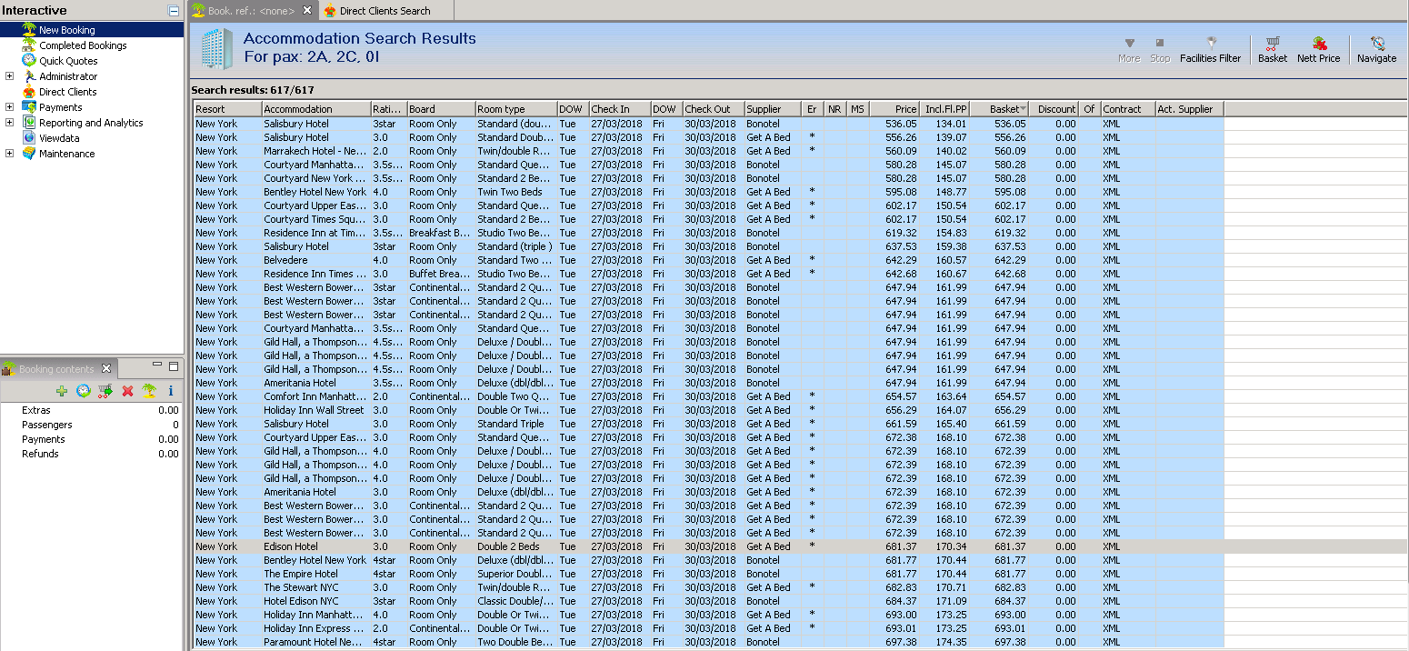Expand the Maintenance tree node

9,154
